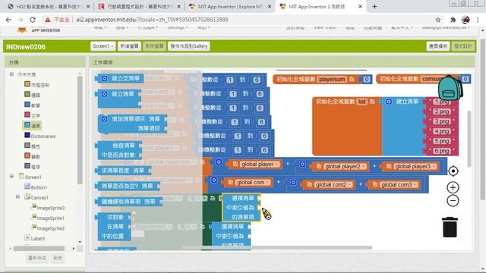The image size is (486, 273).
Task: Select the 顏色 block category
Action: [x=32, y=146]
